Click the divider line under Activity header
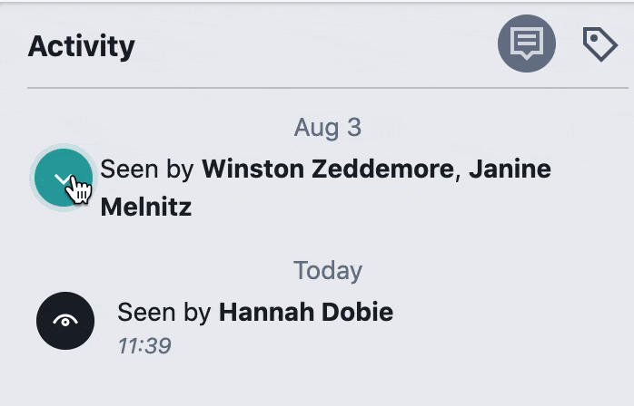The width and height of the screenshot is (634, 406). pos(328,88)
